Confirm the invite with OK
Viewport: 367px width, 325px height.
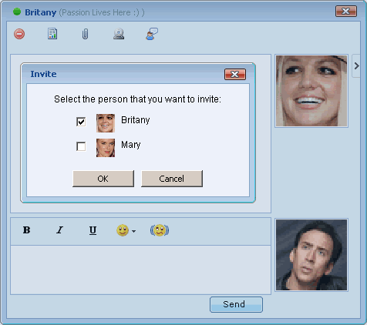coord(103,179)
